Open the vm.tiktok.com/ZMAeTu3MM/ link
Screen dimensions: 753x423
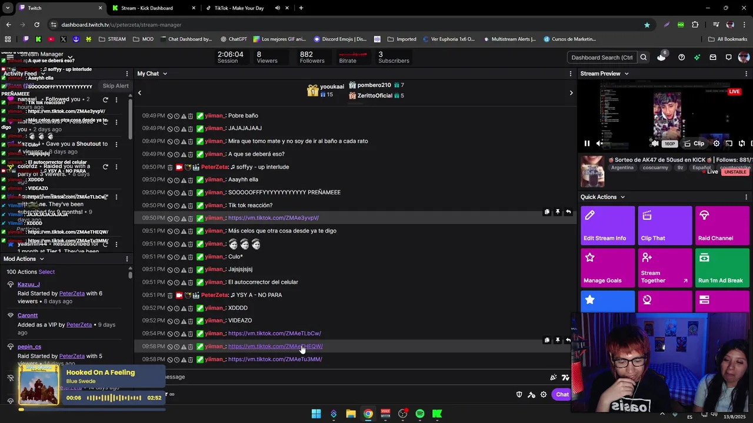tap(275, 359)
